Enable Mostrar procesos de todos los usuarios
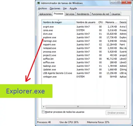Image resolution: width=133 pixels, height=126 pixels. (x=43, y=112)
